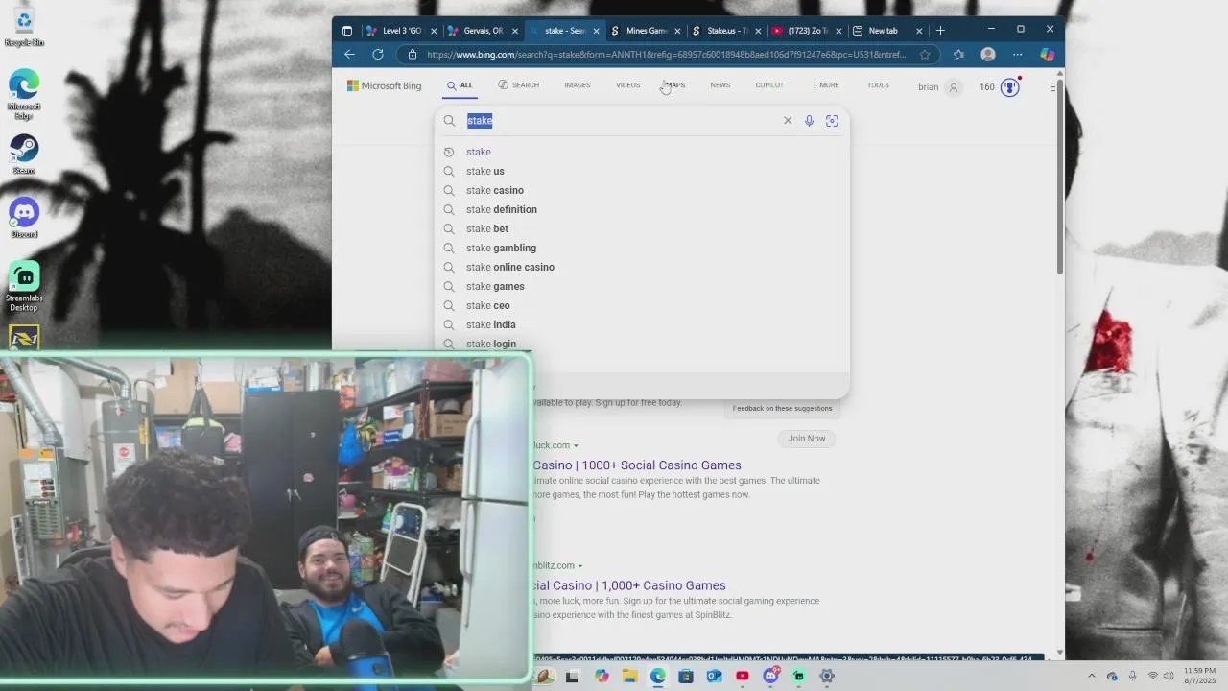This screenshot has height=691, width=1228.
Task: Switch to the Gervais, OR tab
Action: 483,31
